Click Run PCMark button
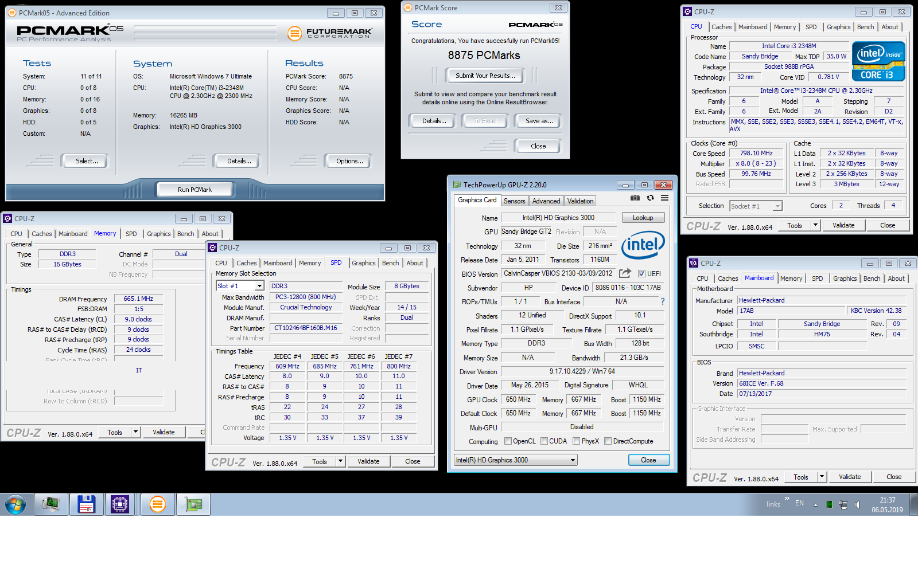 pos(195,190)
